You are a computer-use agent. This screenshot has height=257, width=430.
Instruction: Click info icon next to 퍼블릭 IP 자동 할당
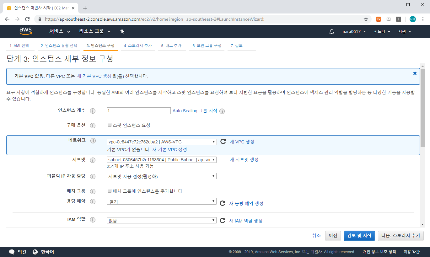click(93, 176)
